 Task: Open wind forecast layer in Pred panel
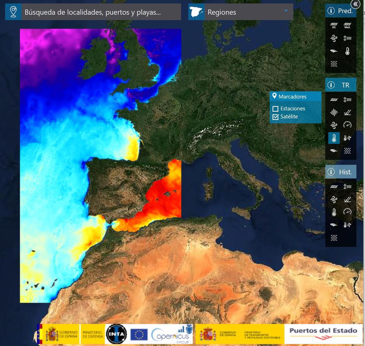(x=334, y=38)
